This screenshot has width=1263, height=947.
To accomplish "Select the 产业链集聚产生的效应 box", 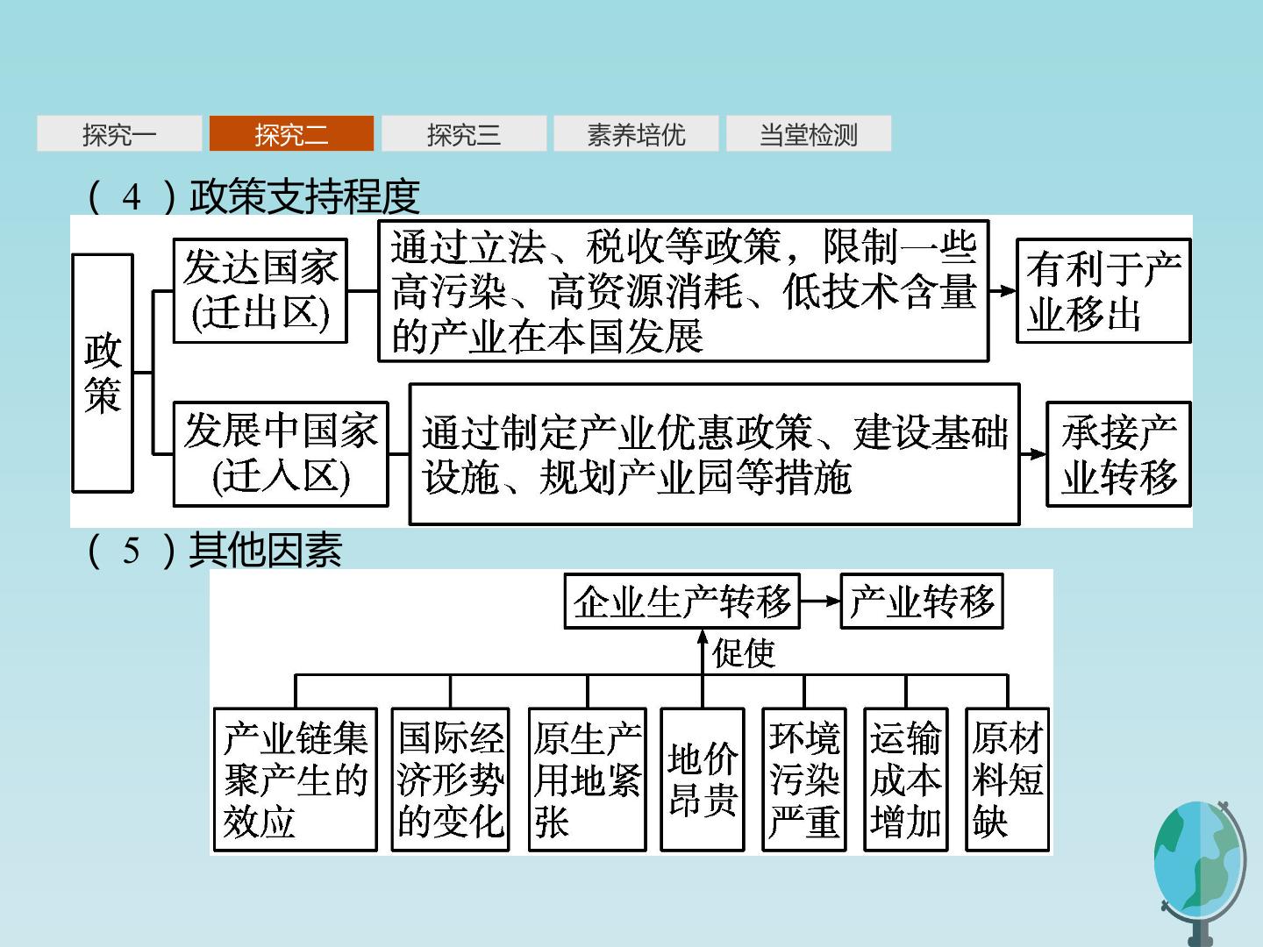I will click(x=296, y=780).
